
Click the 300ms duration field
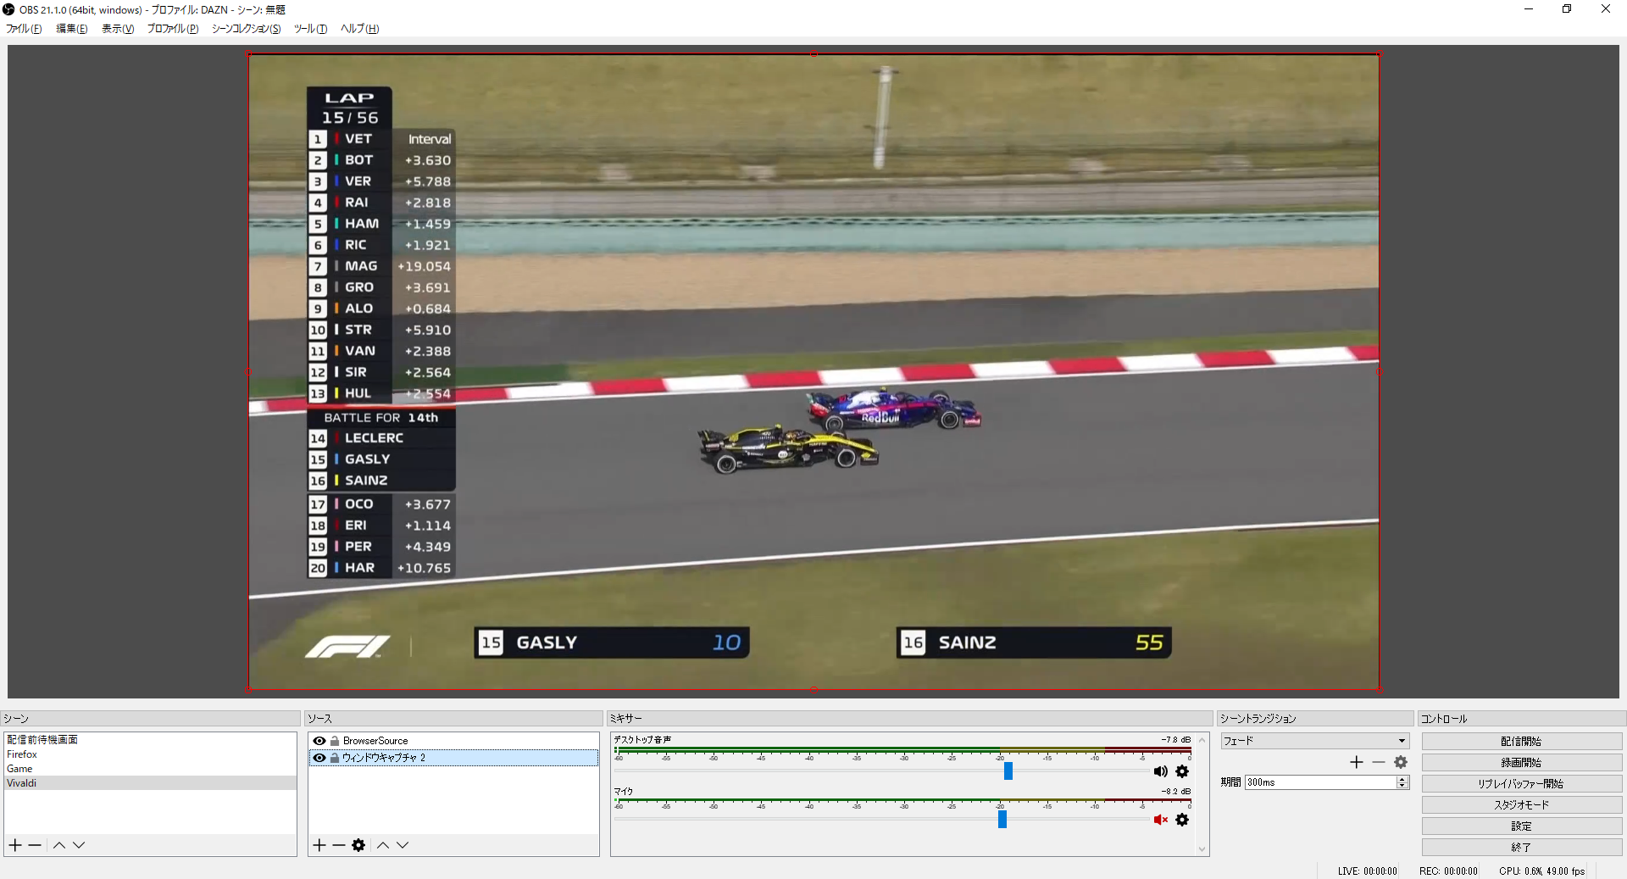click(1320, 782)
